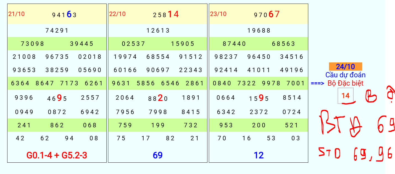Click the 22/10 date label
This screenshot has height=174, width=395.
click(117, 14)
